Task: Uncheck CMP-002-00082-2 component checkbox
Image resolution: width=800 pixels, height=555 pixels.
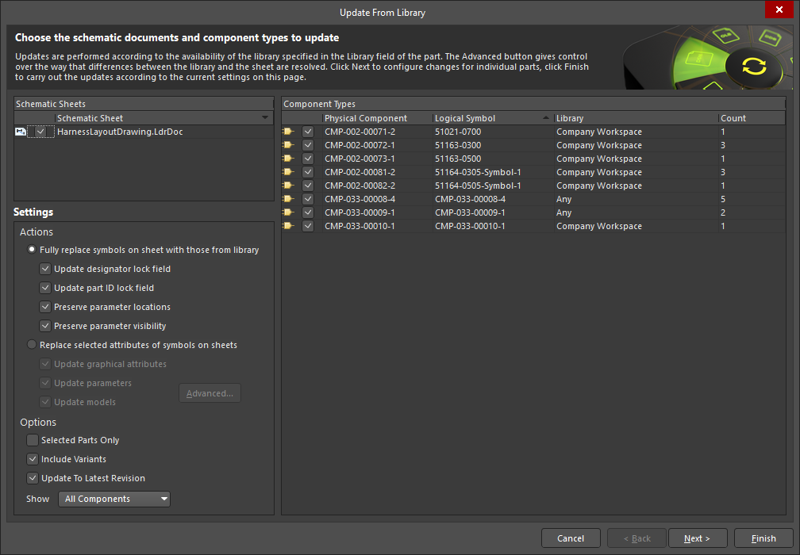Action: [308, 186]
